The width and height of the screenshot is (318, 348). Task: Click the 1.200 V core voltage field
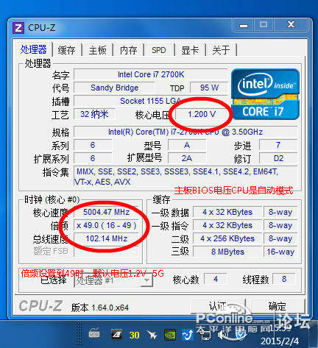point(202,114)
